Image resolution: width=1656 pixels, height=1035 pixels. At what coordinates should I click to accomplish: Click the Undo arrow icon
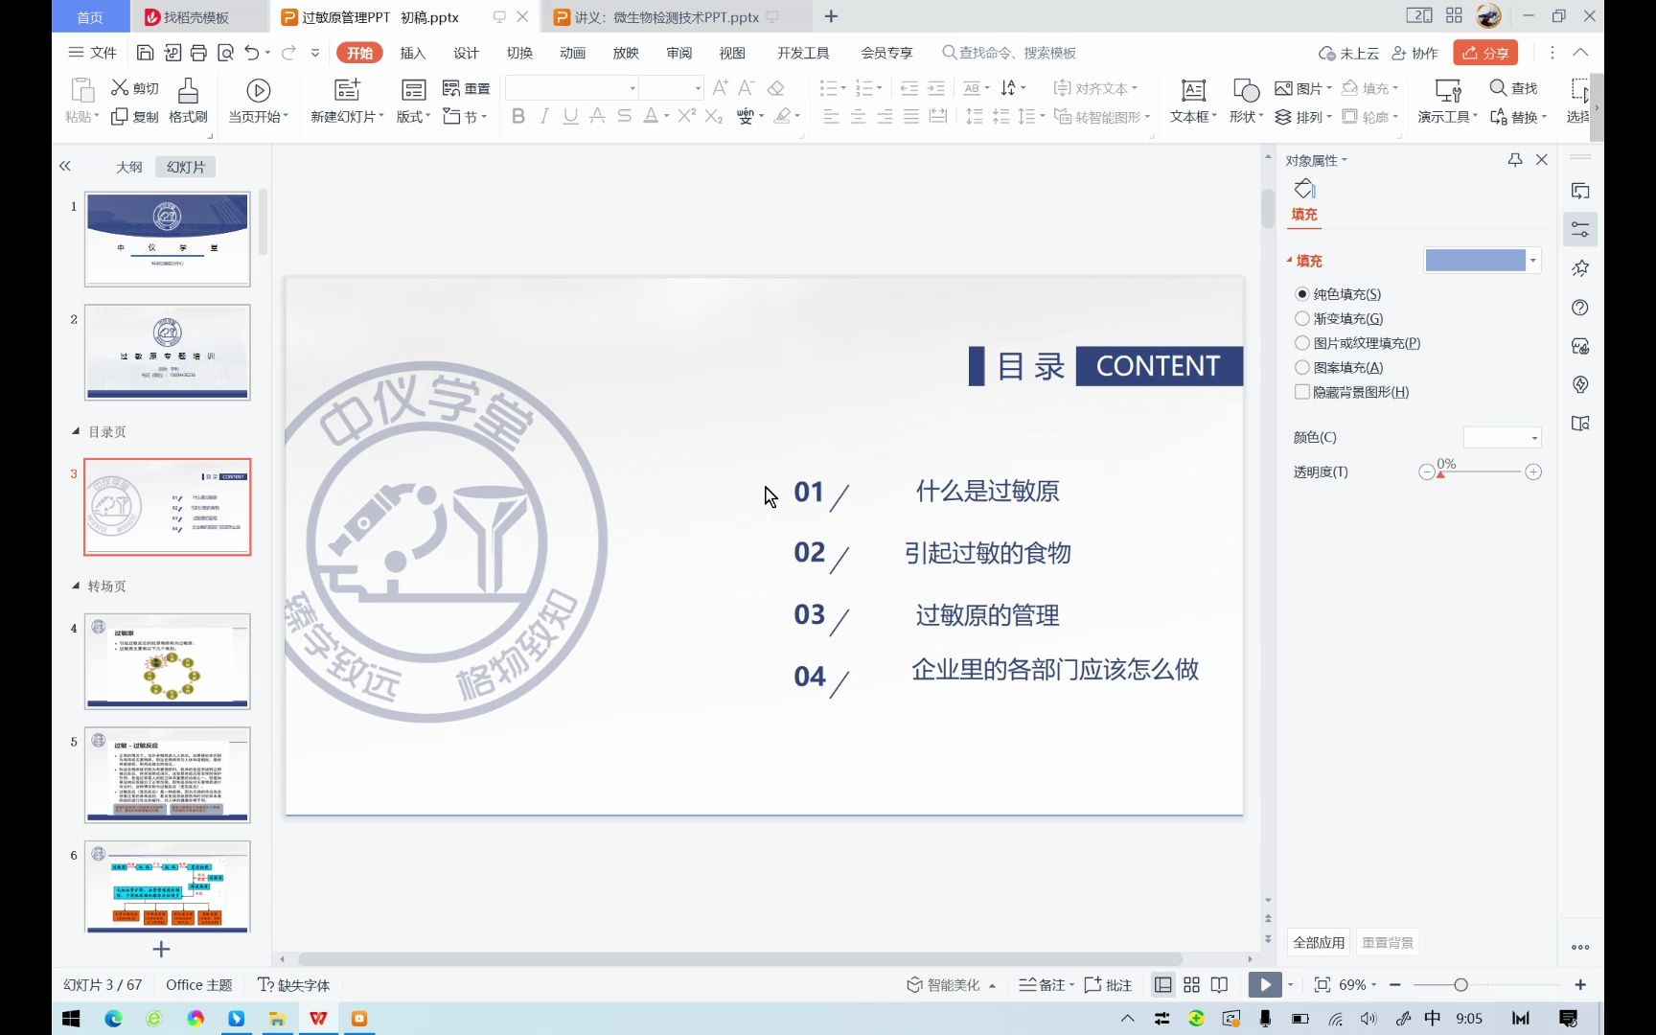pos(251,53)
